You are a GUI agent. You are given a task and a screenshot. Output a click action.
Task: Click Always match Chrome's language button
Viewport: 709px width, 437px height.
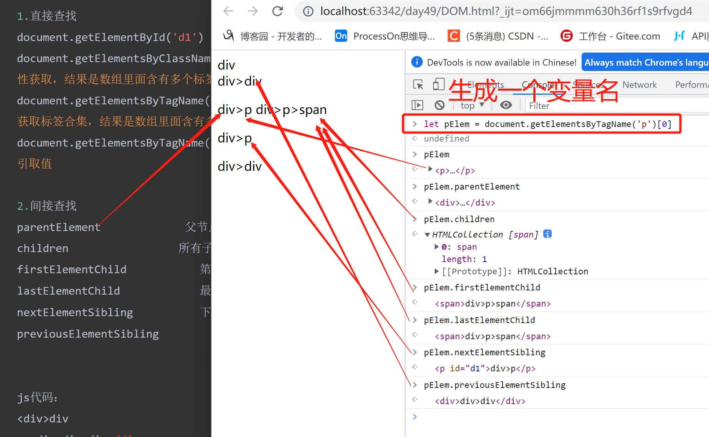point(646,62)
